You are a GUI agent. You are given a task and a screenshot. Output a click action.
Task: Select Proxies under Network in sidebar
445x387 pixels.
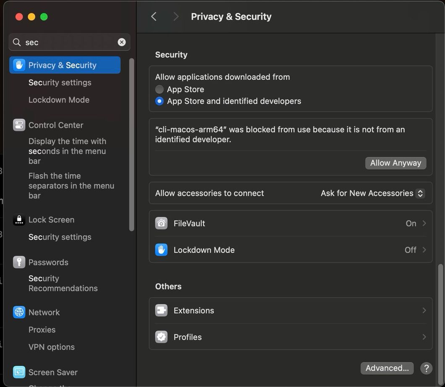tap(42, 329)
